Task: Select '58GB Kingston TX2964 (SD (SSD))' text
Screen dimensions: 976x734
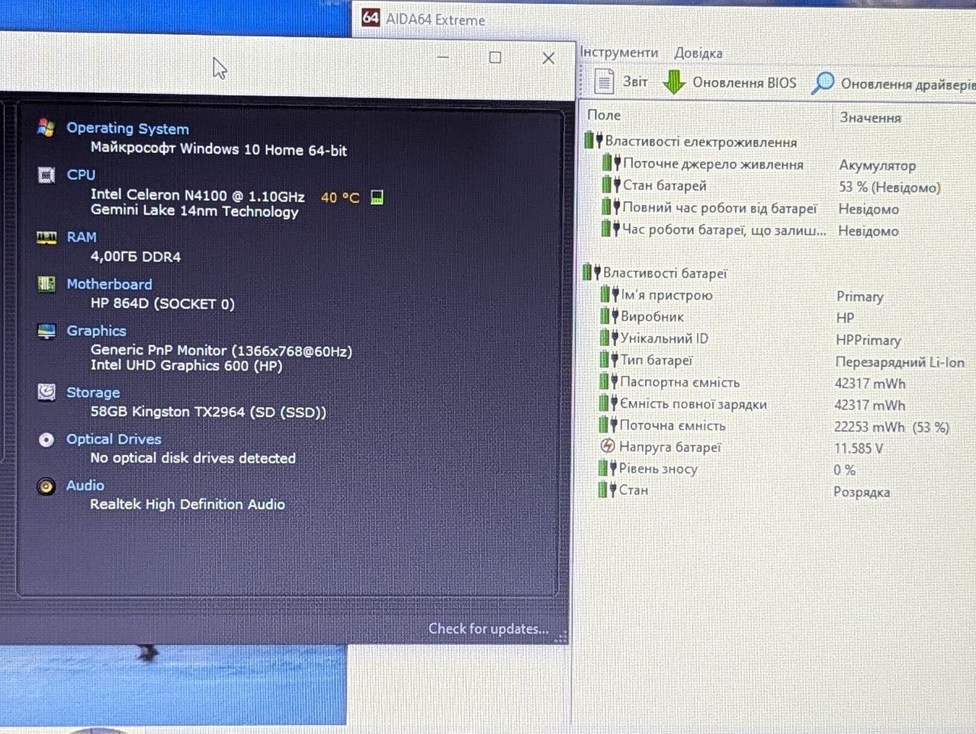Action: click(x=208, y=412)
